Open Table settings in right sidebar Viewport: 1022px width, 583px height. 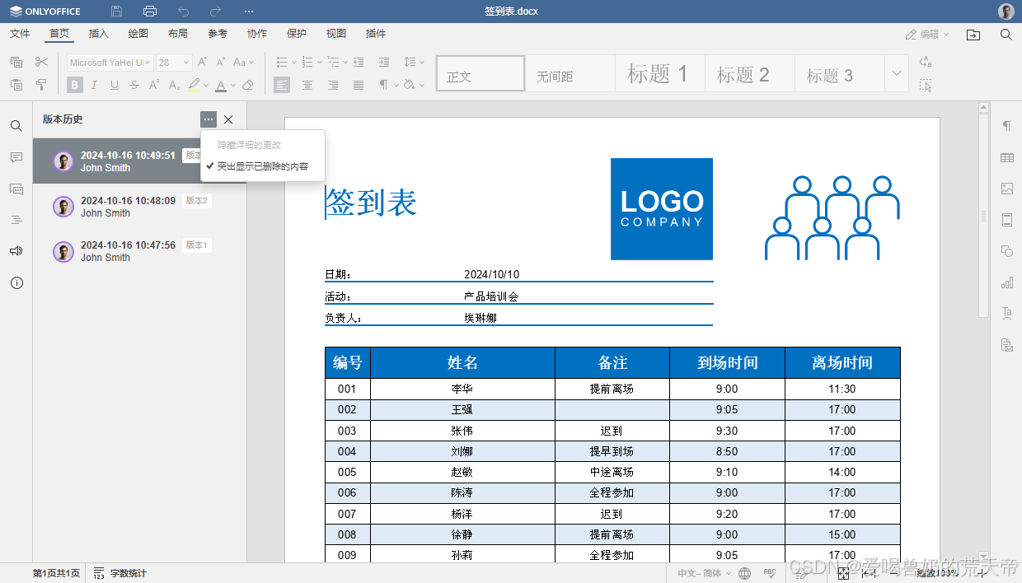(1006, 157)
